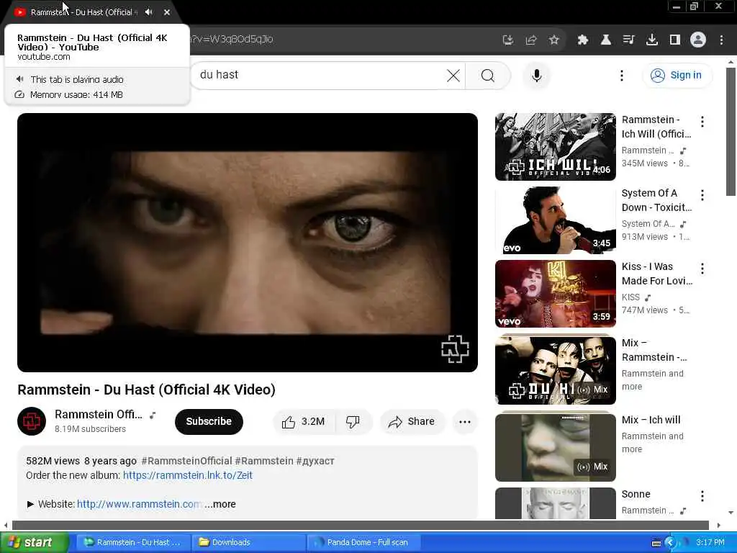The height and width of the screenshot is (553, 737).
Task: Click the Sign in button
Action: [677, 75]
